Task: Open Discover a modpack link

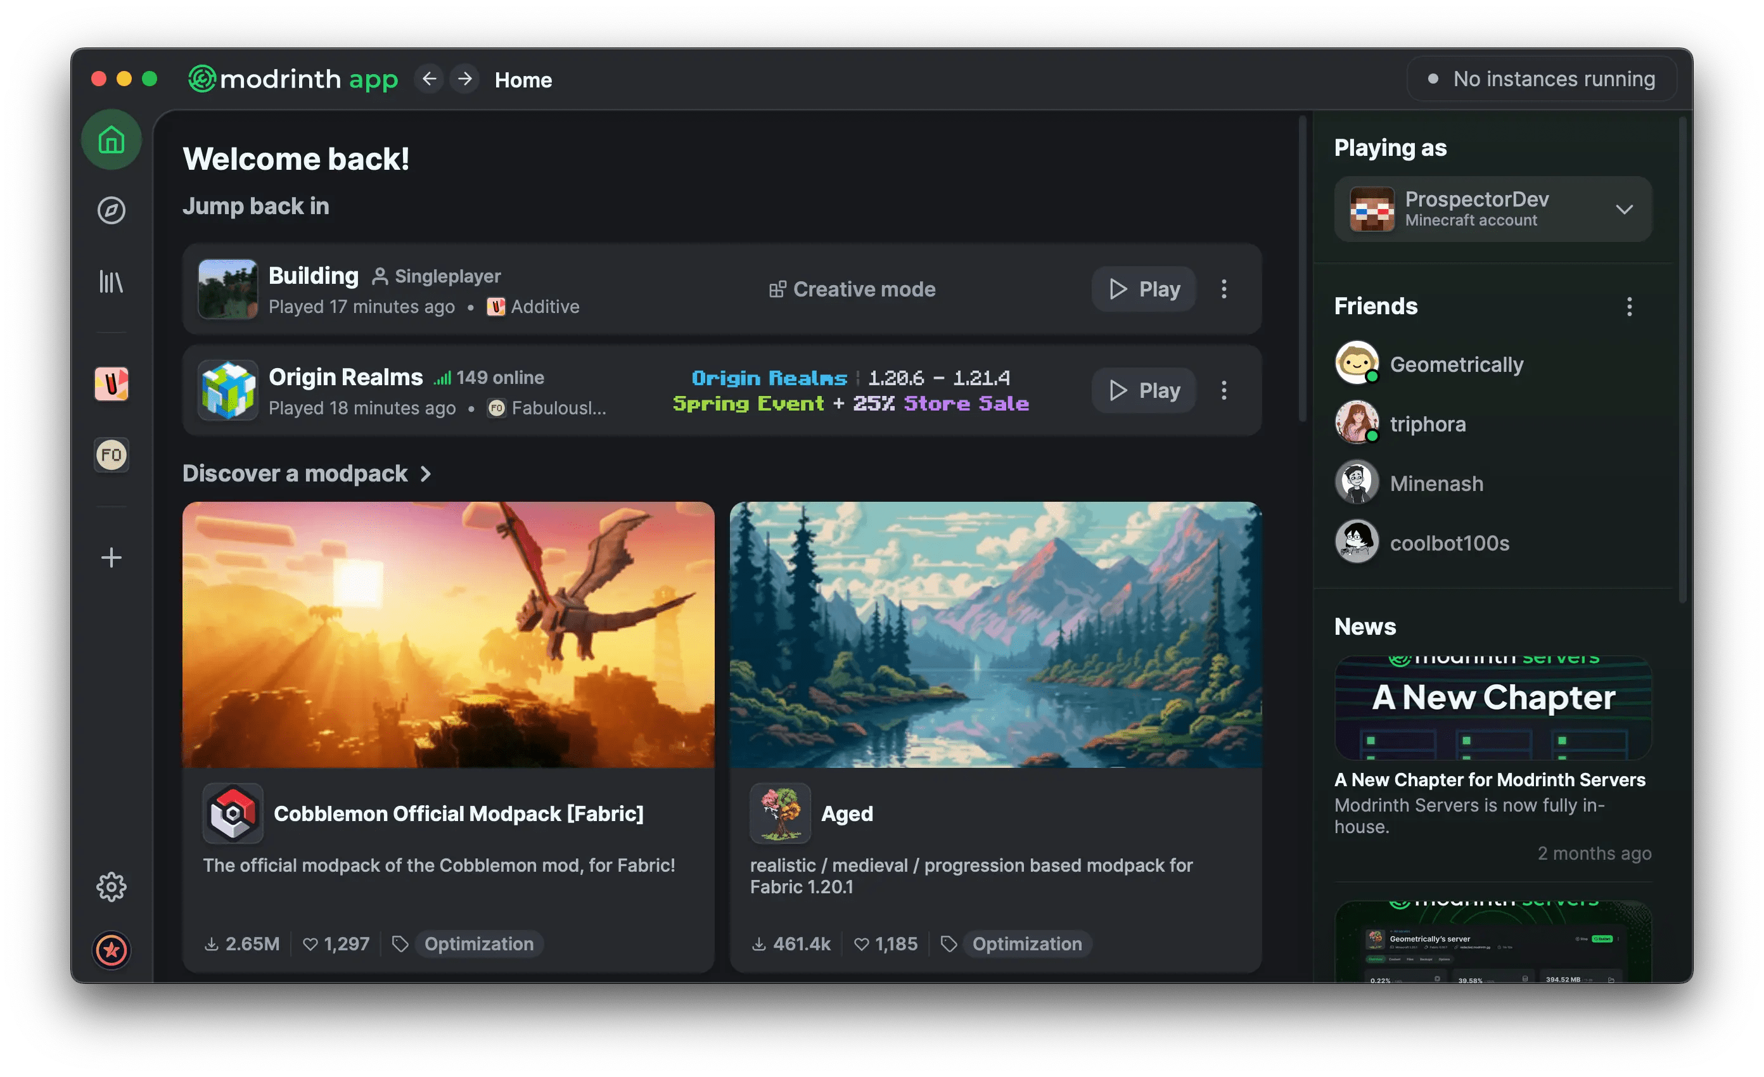Action: click(x=307, y=473)
